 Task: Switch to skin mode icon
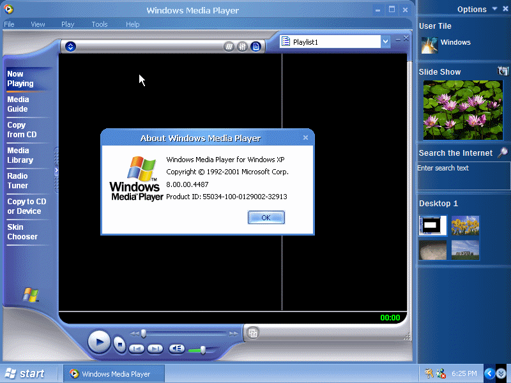point(252,333)
